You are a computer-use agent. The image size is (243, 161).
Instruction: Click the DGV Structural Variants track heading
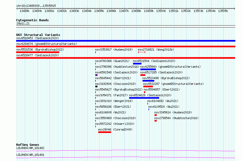38,35
